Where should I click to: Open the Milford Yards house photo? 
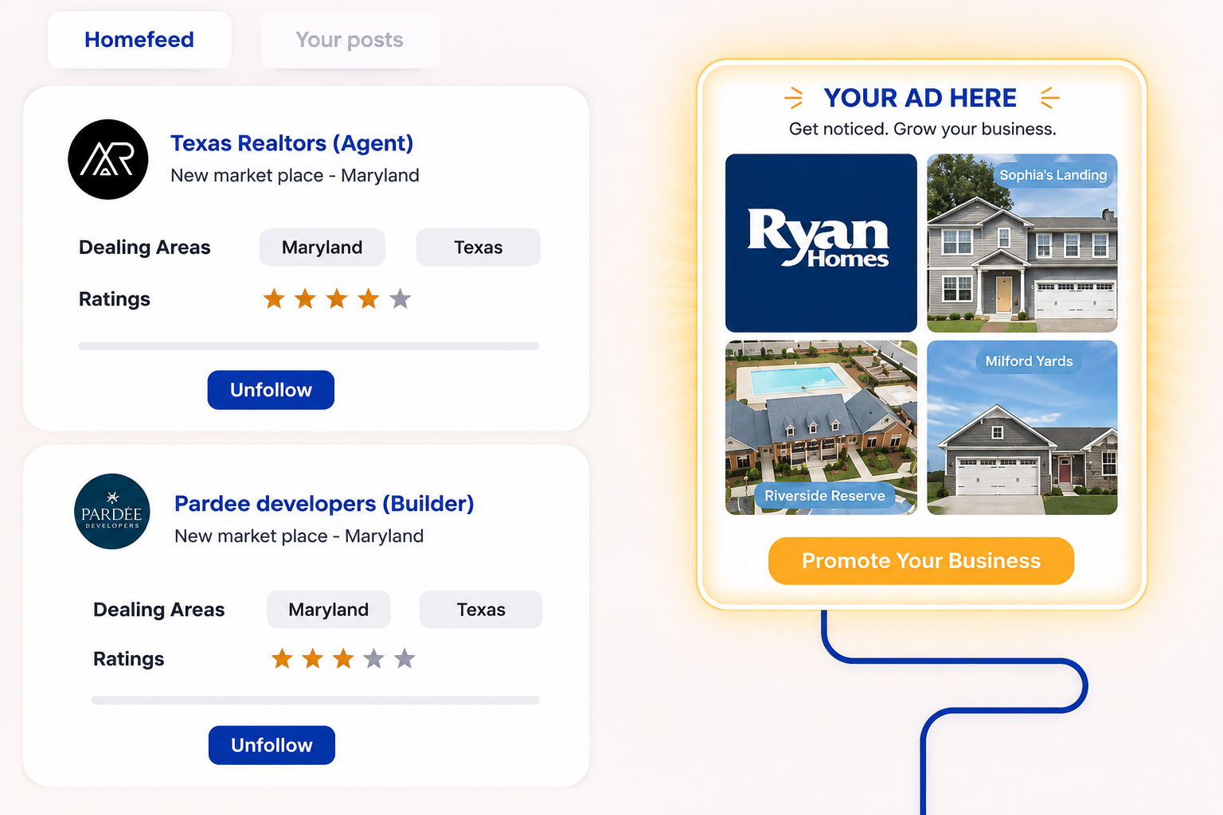pyautogui.click(x=1022, y=427)
